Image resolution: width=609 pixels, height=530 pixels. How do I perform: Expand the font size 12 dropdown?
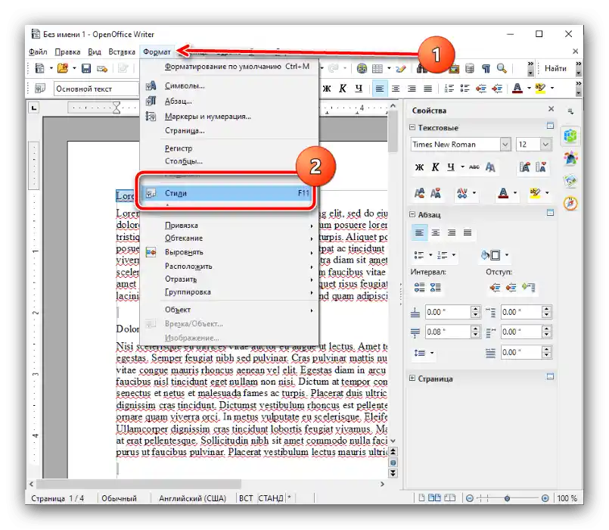545,144
